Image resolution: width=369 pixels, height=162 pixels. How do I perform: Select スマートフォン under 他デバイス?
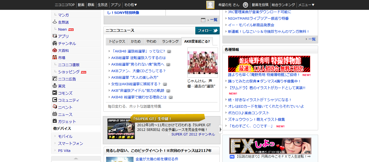click(71, 143)
